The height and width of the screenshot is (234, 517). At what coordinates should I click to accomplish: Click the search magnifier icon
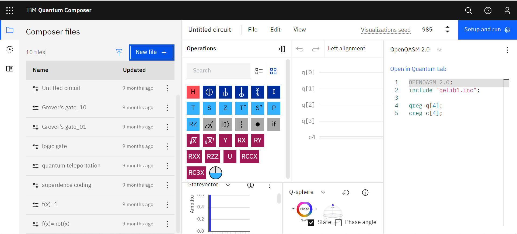coord(469,10)
